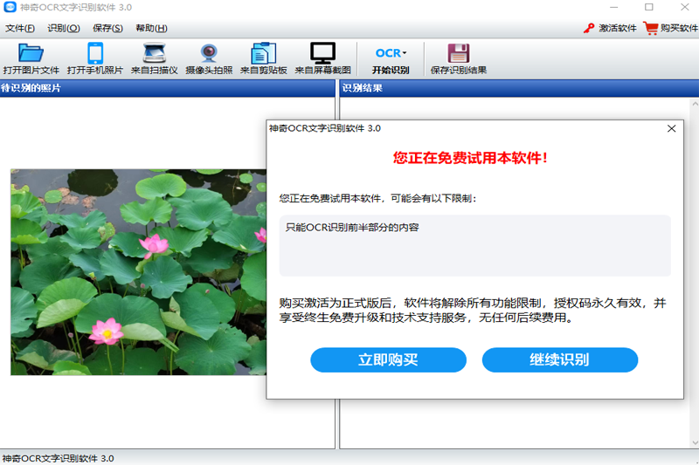Open the 文件(F) menu
The image size is (699, 465).
[20, 28]
